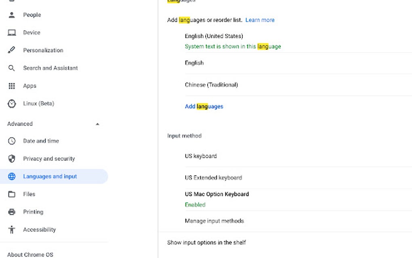
Task: Collapse the Advanced section
Action: coord(97,124)
